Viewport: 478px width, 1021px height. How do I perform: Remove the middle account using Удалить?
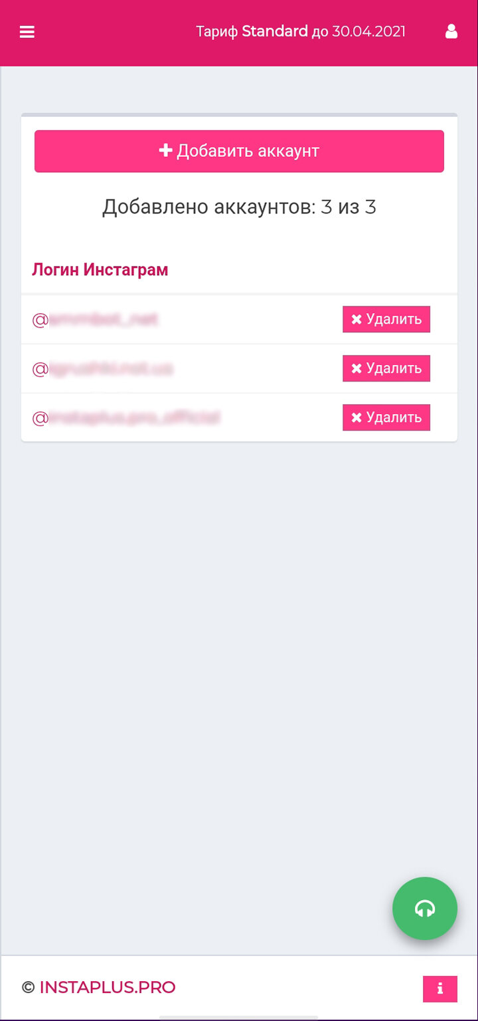click(386, 368)
